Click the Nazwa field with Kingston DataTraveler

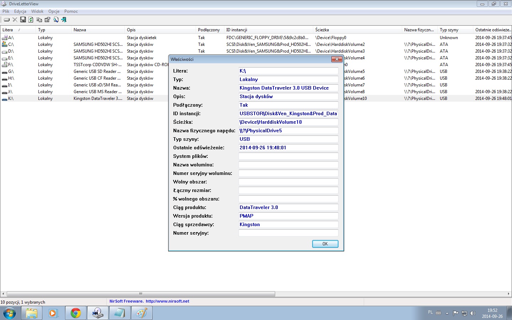(288, 88)
